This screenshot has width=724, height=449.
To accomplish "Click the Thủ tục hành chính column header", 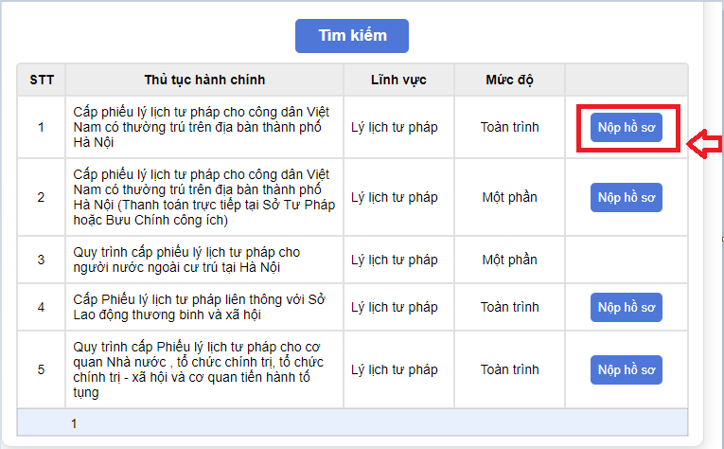I will [x=204, y=80].
